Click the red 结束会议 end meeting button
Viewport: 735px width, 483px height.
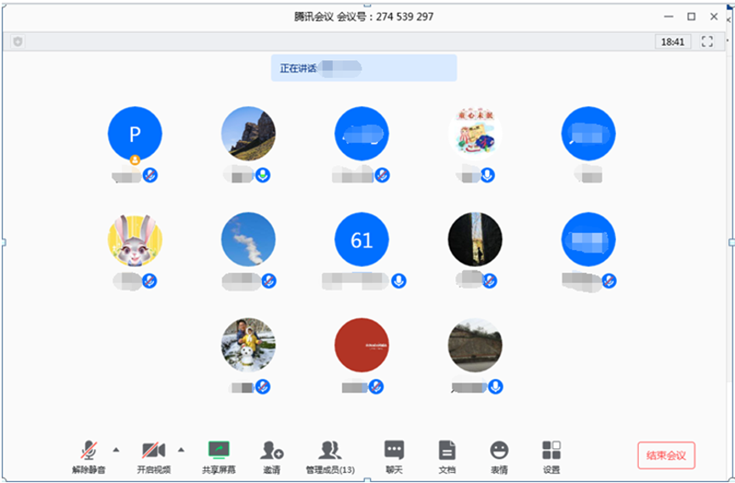click(666, 455)
